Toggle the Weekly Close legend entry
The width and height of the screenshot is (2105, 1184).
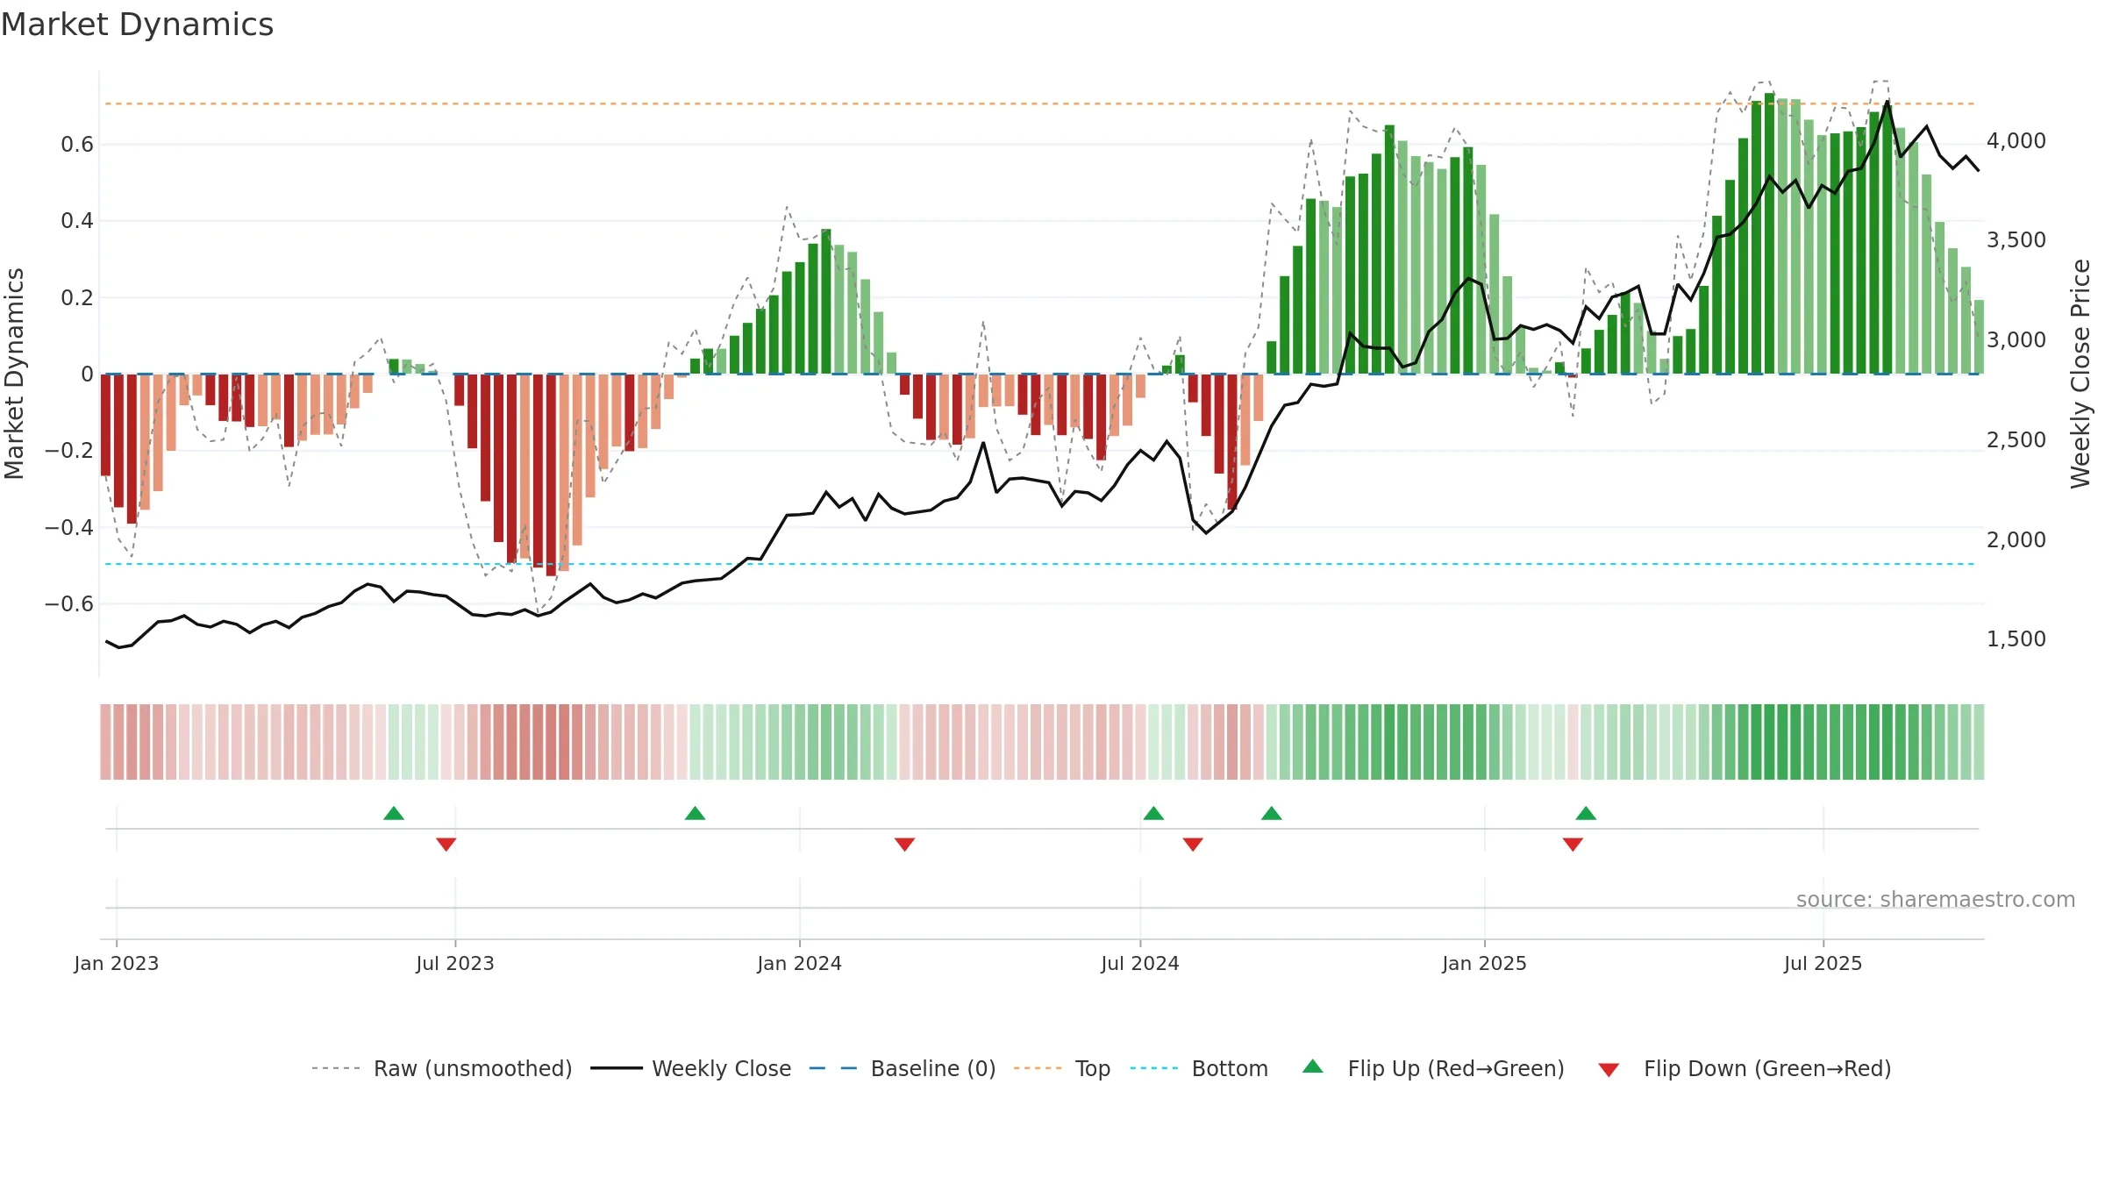(690, 1068)
